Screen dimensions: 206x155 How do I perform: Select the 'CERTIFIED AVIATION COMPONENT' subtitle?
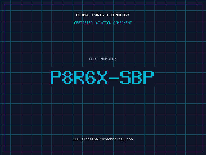coord(103,23)
